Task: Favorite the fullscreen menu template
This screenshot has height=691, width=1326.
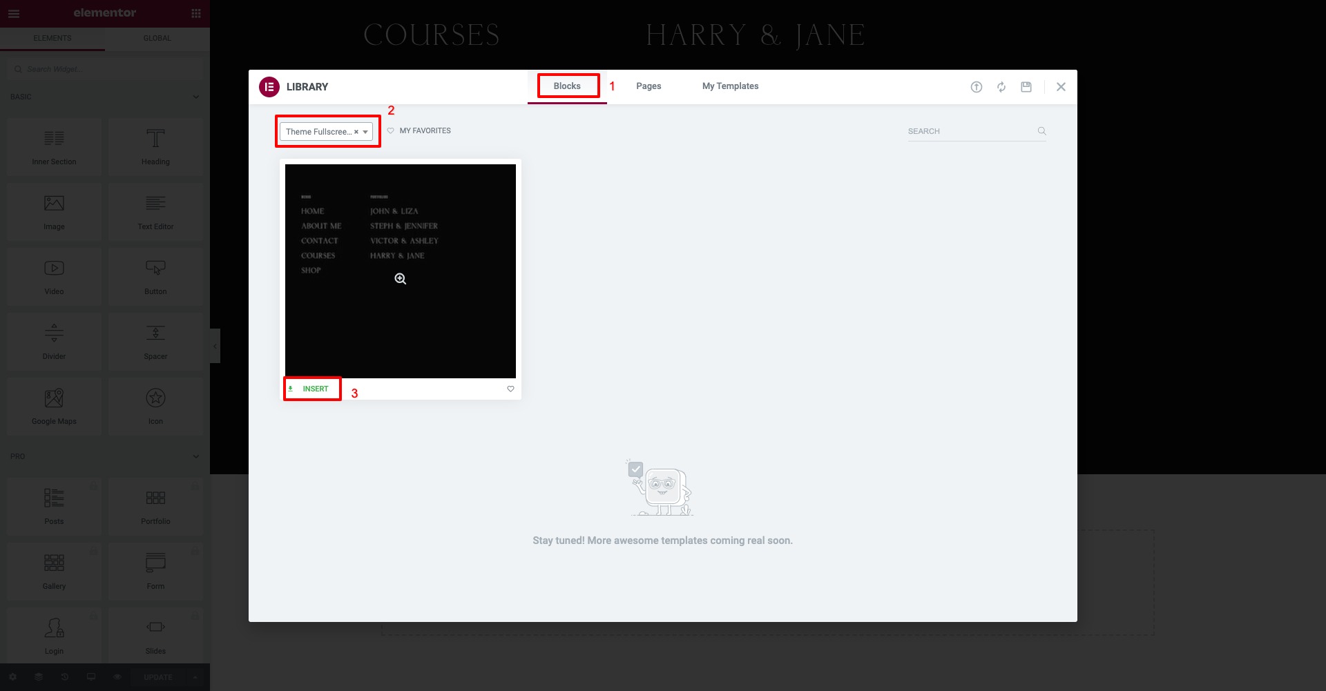Action: pyautogui.click(x=510, y=389)
